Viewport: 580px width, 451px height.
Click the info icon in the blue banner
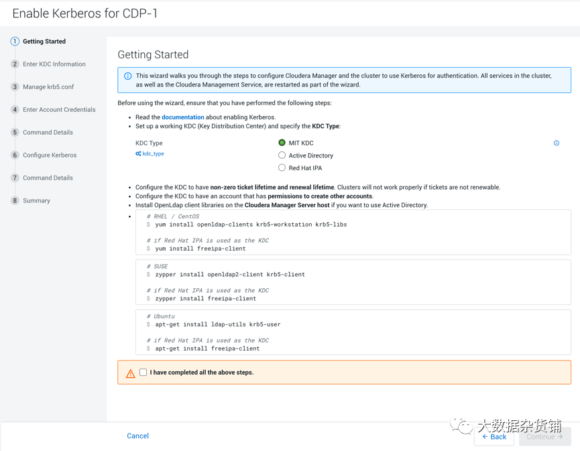[127, 76]
